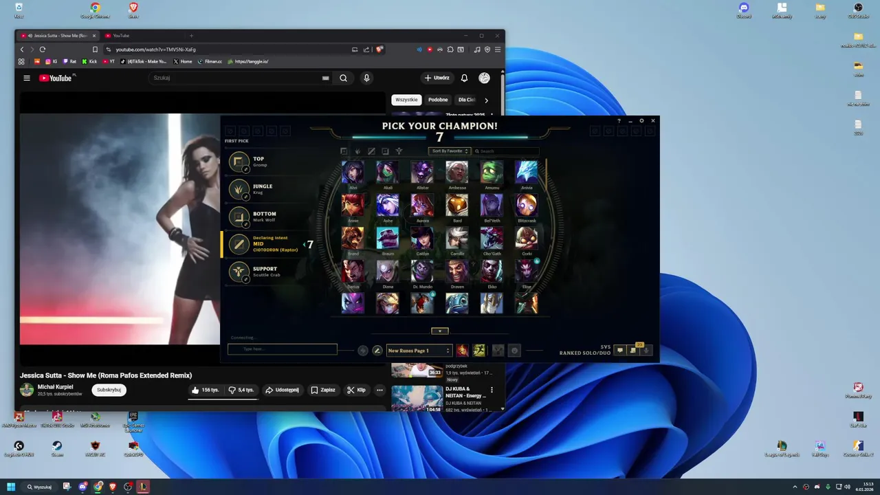Click the Utwórz create button

[437, 78]
